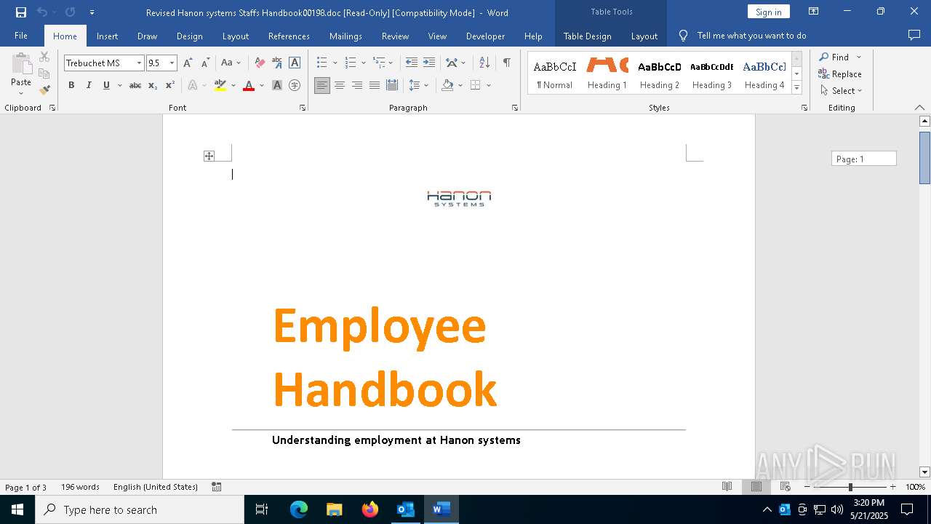Click the Copy icon in Clipboard group
The width and height of the screenshot is (931, 524).
[x=44, y=74]
